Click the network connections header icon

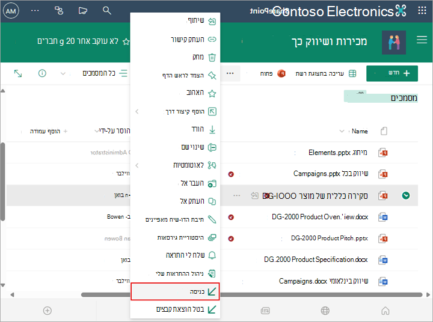59,11
